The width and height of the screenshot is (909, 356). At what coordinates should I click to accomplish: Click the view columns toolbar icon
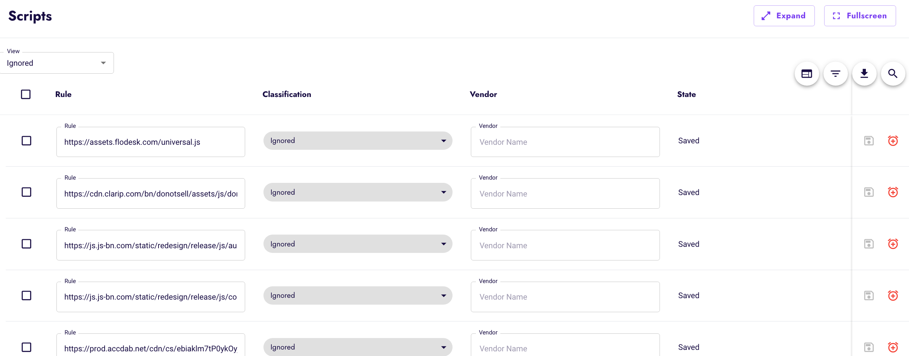807,74
